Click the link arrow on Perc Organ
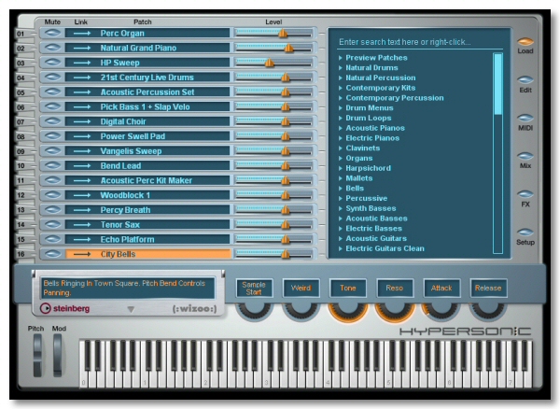 (82, 34)
